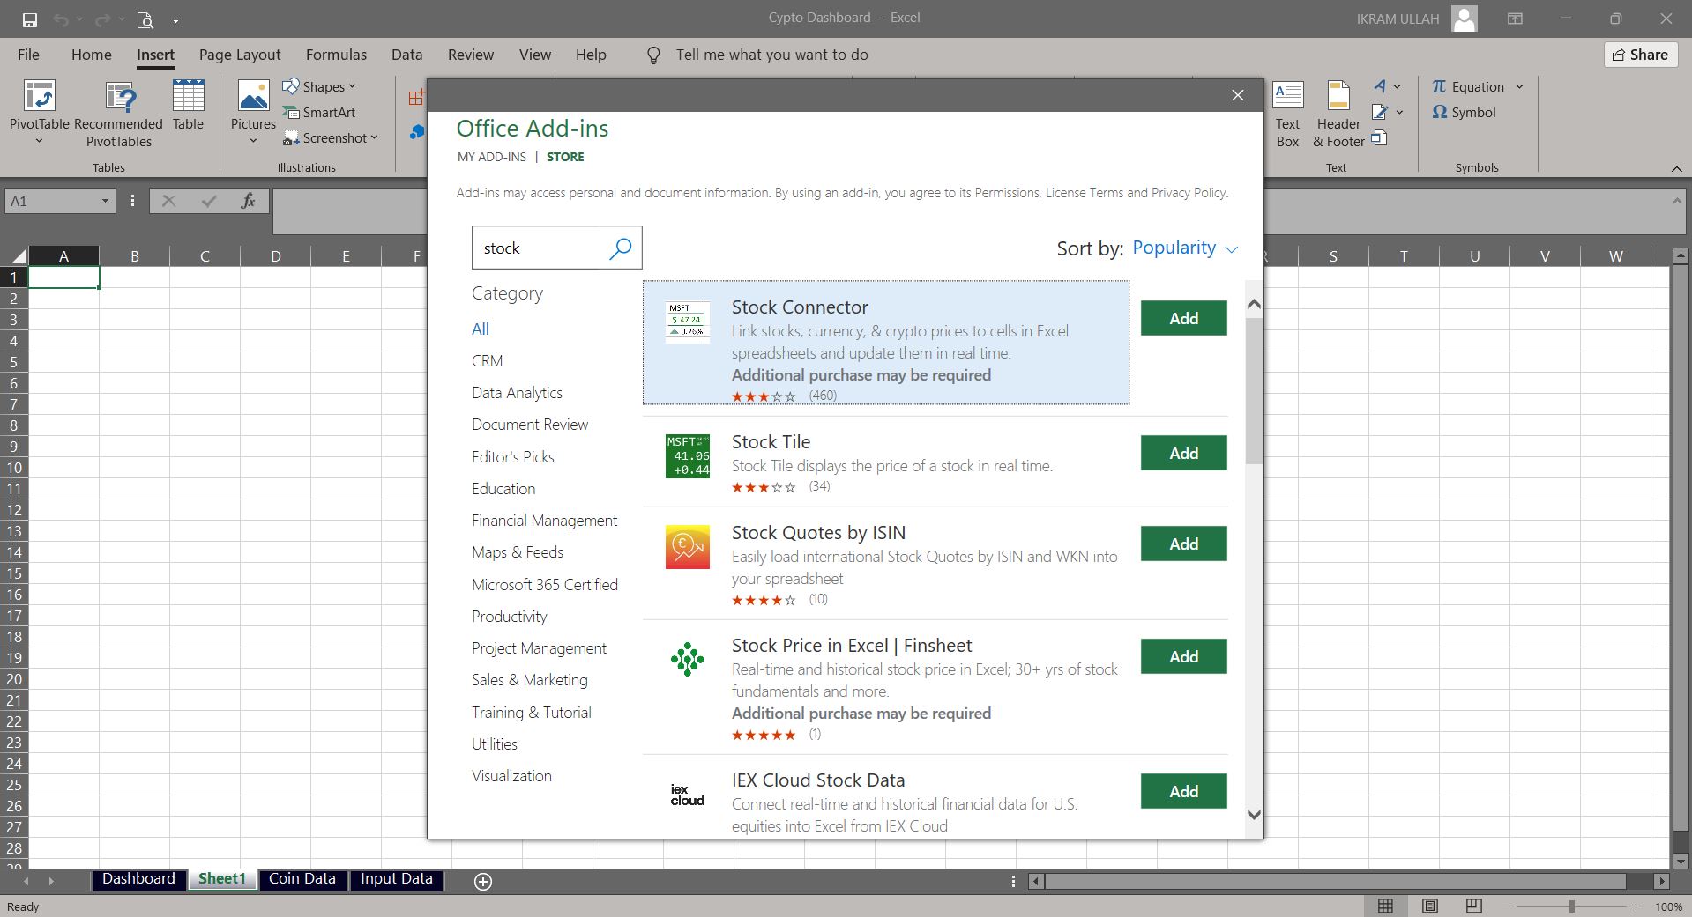1692x917 pixels.
Task: Click the search magnifier in add-ins store
Action: pyautogui.click(x=621, y=248)
